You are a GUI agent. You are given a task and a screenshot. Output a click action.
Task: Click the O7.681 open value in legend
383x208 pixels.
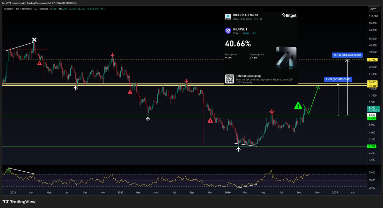(54, 9)
